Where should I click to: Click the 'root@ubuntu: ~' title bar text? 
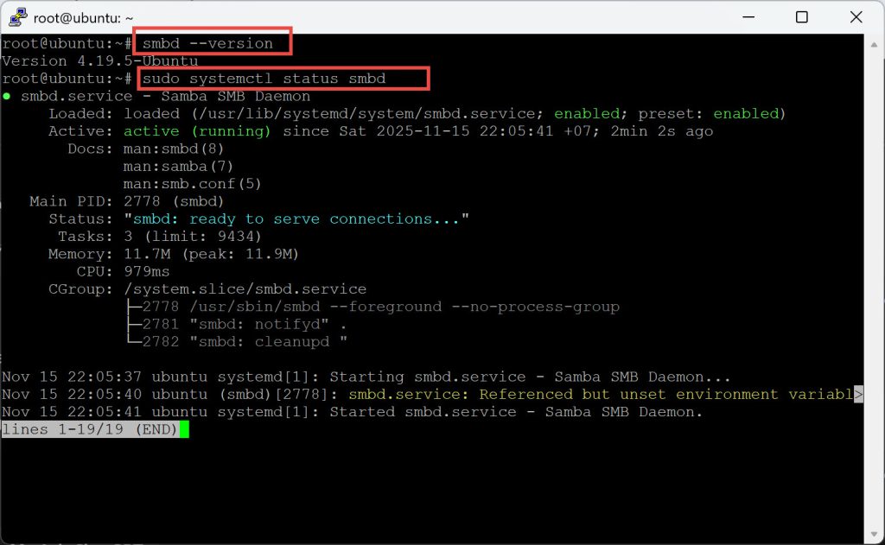click(83, 17)
